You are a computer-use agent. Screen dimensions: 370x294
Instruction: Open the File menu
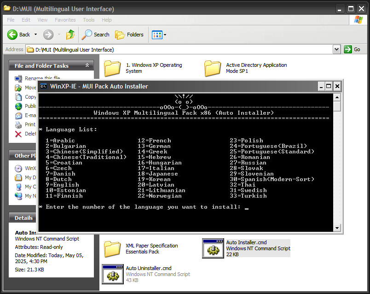pyautogui.click(x=11, y=20)
